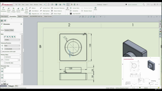Viewport: 162px width, 91px height.
Task: Select the Sheet1 tab at bottom
Action: tap(12, 86)
